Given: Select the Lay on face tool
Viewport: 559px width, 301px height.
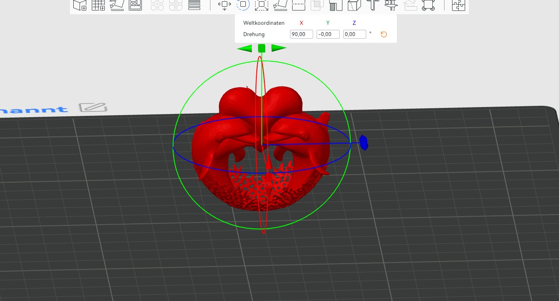Looking at the screenshot, I should point(280,5).
